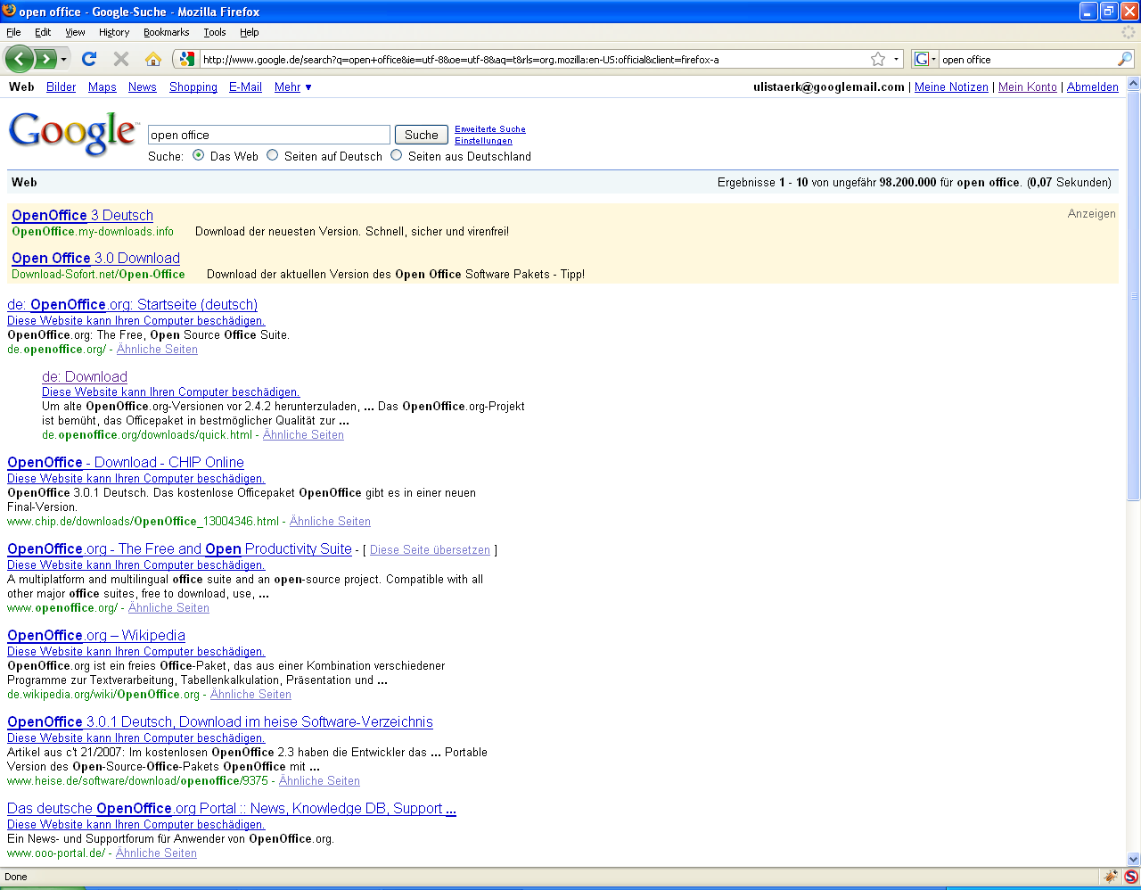Click the Web label in Google navigation
The height and width of the screenshot is (890, 1141).
pyautogui.click(x=21, y=87)
